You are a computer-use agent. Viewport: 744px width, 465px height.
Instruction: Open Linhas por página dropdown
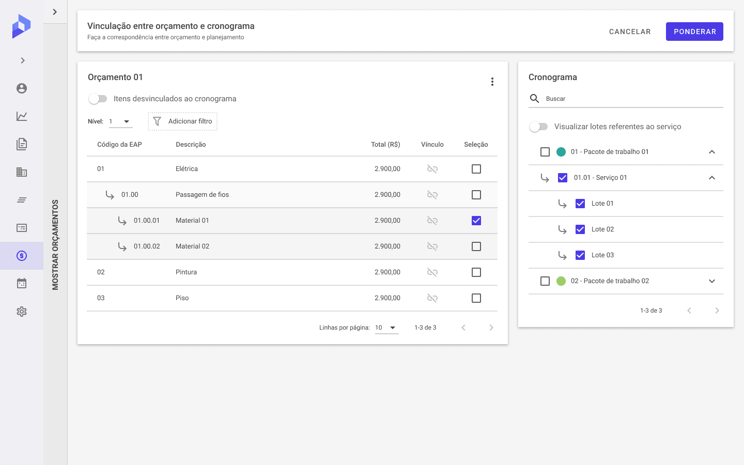pos(387,328)
